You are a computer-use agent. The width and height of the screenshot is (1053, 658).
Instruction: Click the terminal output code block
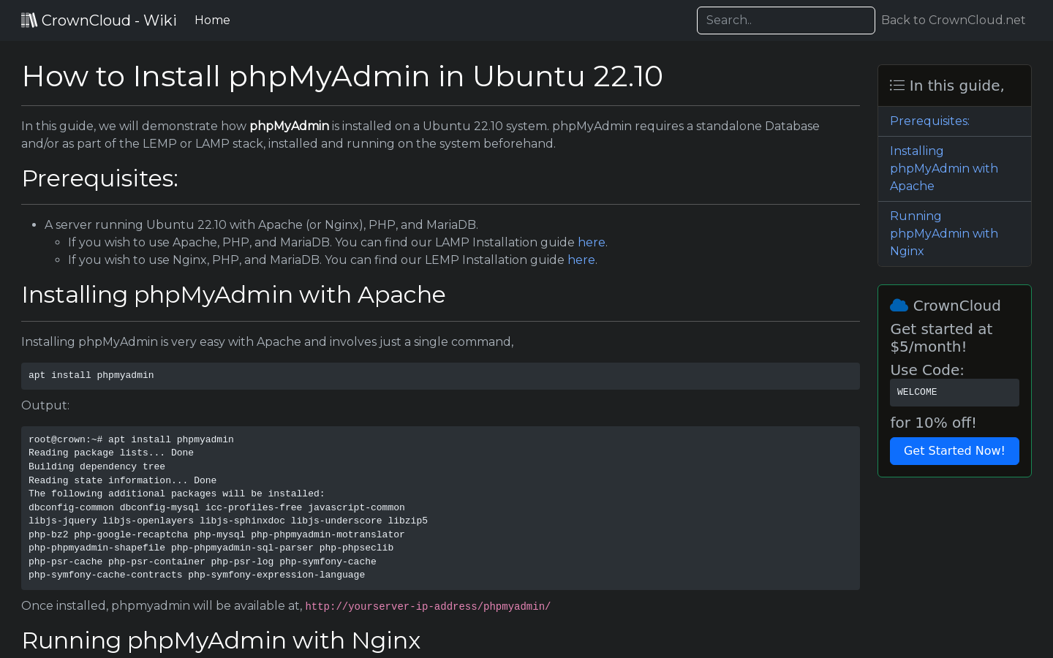coord(439,507)
